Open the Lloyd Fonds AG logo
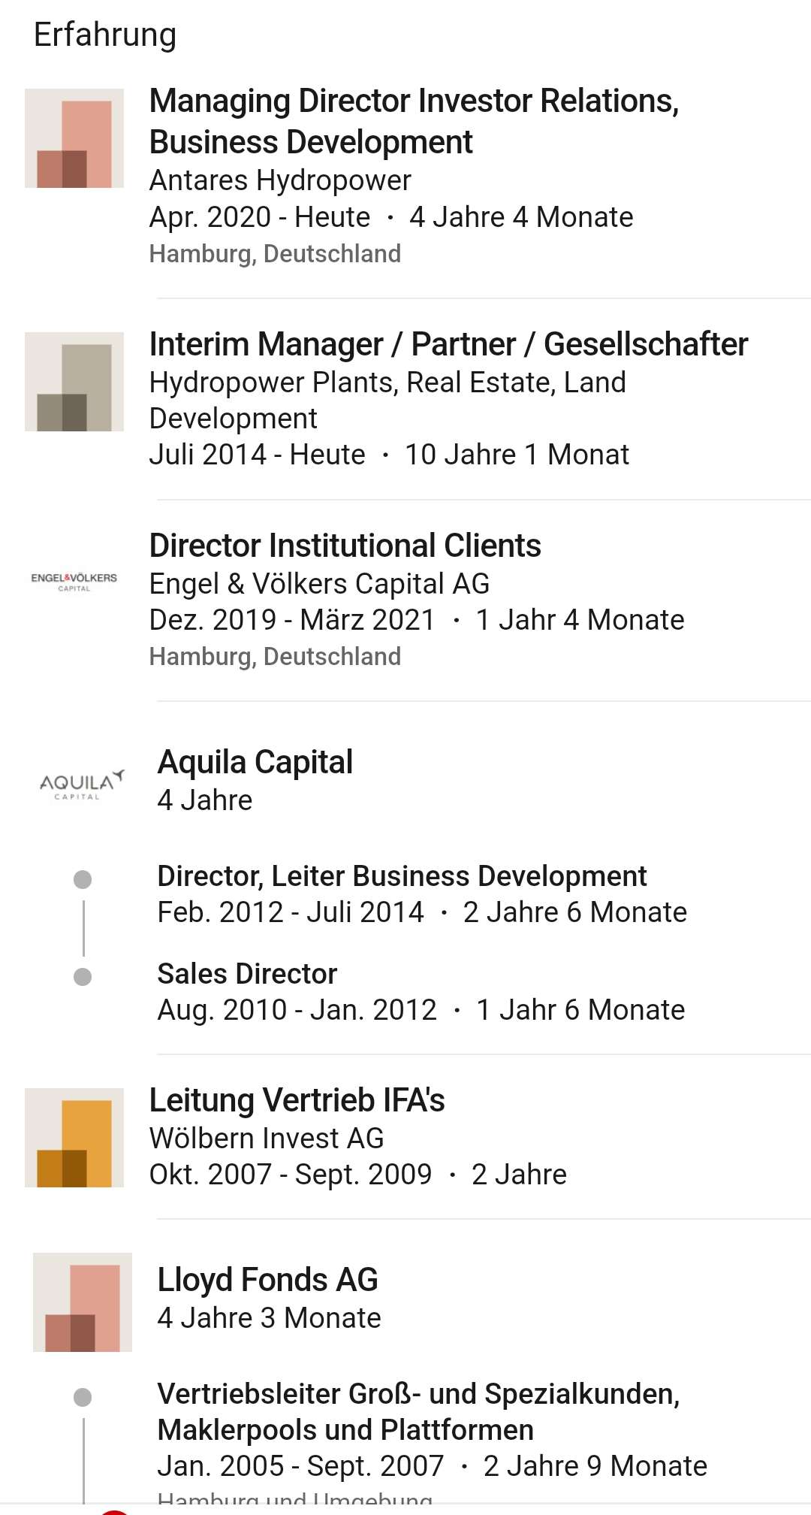Viewport: 811px width, 1515px height. (x=83, y=1302)
